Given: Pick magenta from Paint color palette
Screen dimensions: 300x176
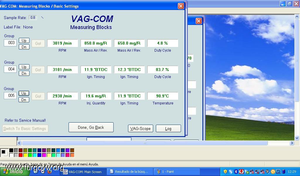Looking at the screenshot, I should [44, 155].
